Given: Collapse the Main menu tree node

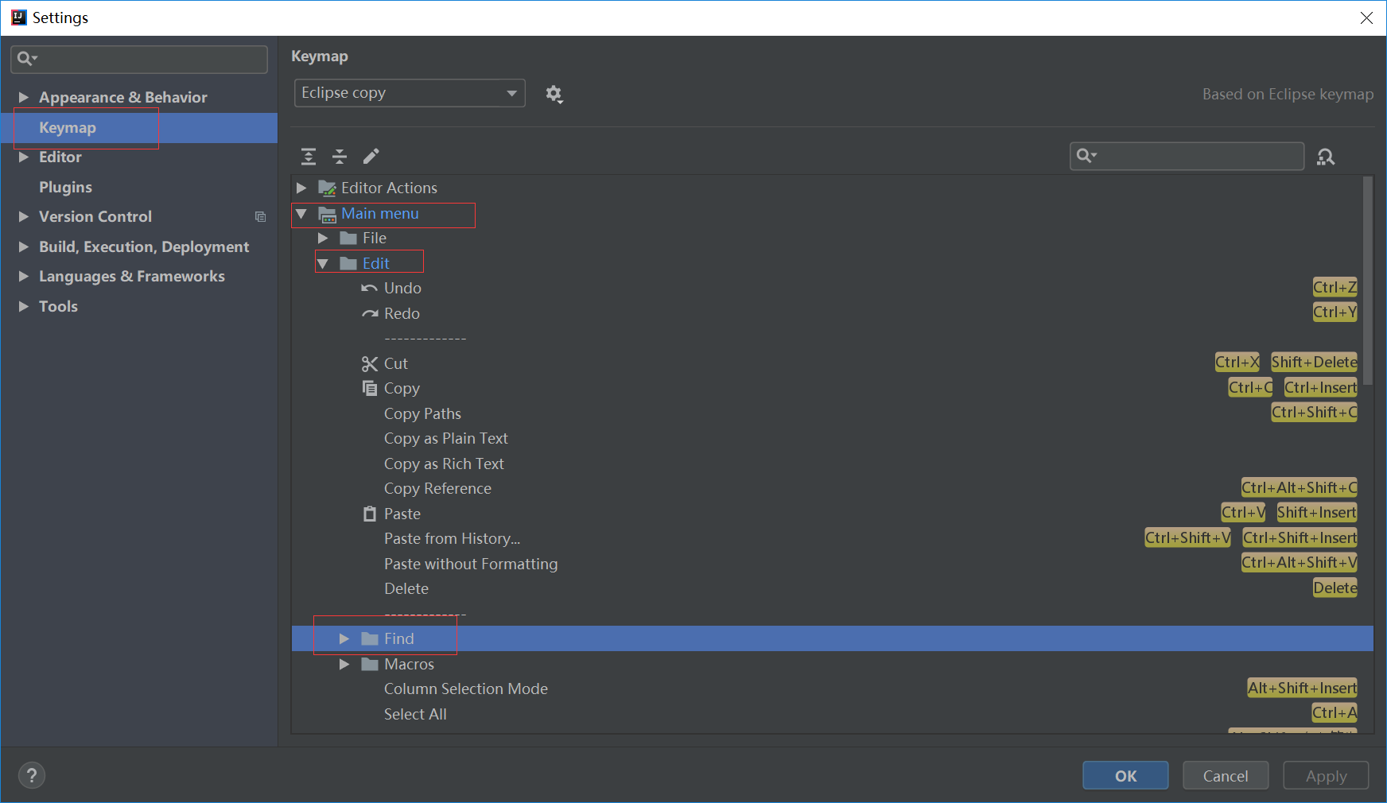Looking at the screenshot, I should [x=301, y=214].
